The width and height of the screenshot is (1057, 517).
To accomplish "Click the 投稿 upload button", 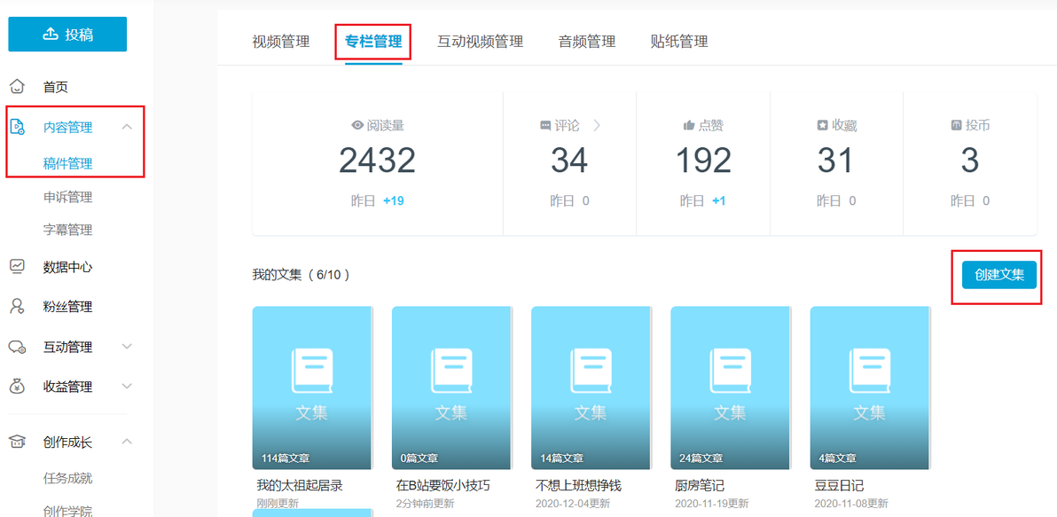I will 67,35.
